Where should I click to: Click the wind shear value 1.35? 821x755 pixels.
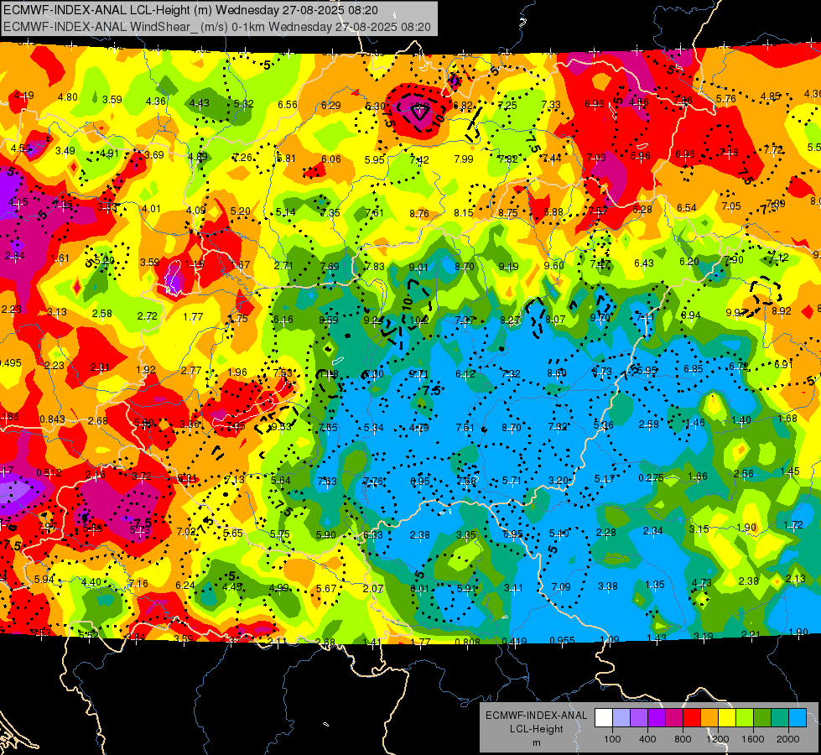pyautogui.click(x=655, y=584)
